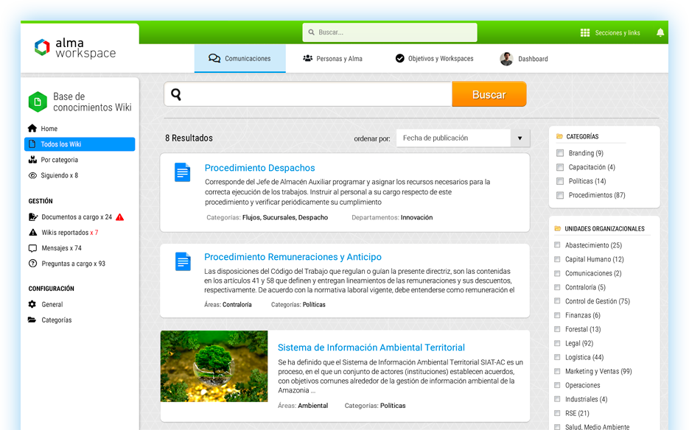Click the main wiki search input

pyautogui.click(x=308, y=94)
